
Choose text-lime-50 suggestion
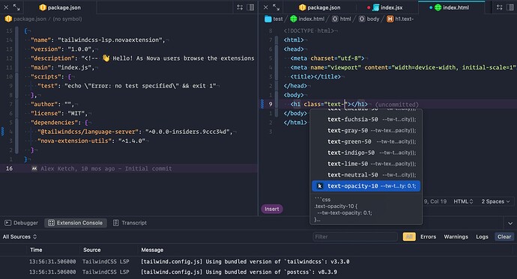click(366, 164)
